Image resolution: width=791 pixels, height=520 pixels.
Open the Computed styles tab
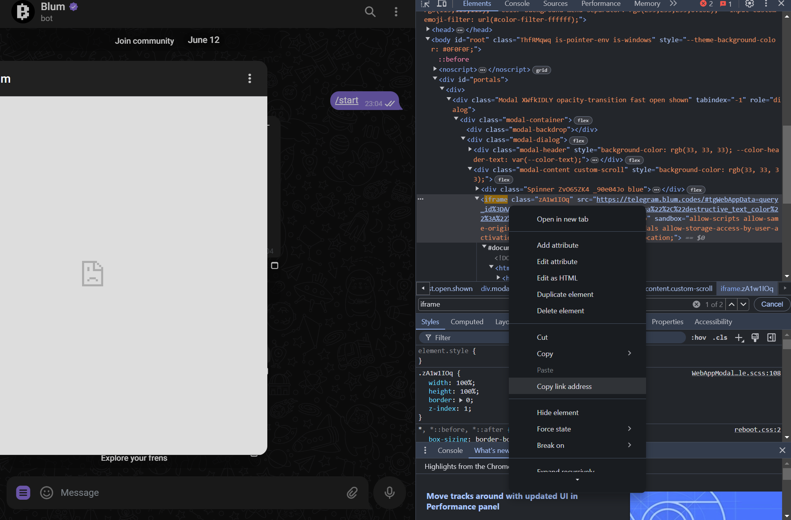point(467,322)
